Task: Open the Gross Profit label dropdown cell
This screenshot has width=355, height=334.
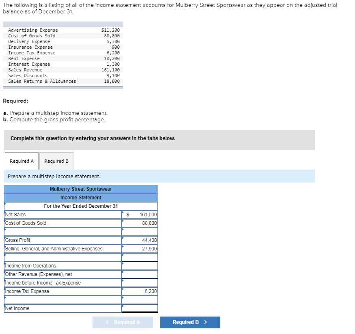Action: pos(63,240)
